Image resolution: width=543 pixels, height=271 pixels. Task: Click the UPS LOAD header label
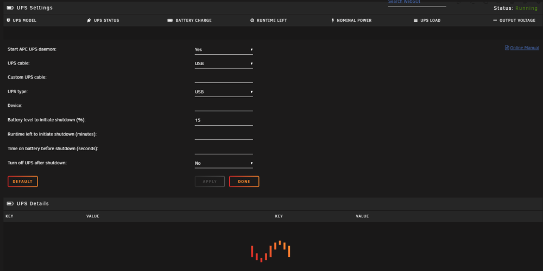[x=431, y=21]
